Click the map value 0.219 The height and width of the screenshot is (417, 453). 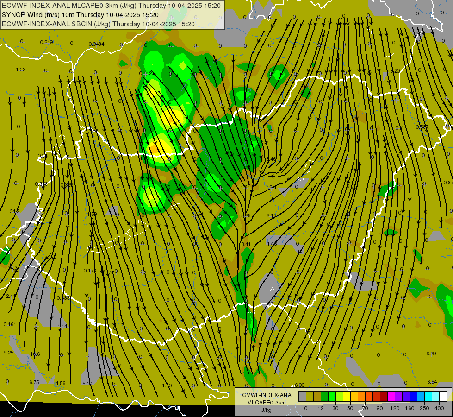[x=47, y=42]
